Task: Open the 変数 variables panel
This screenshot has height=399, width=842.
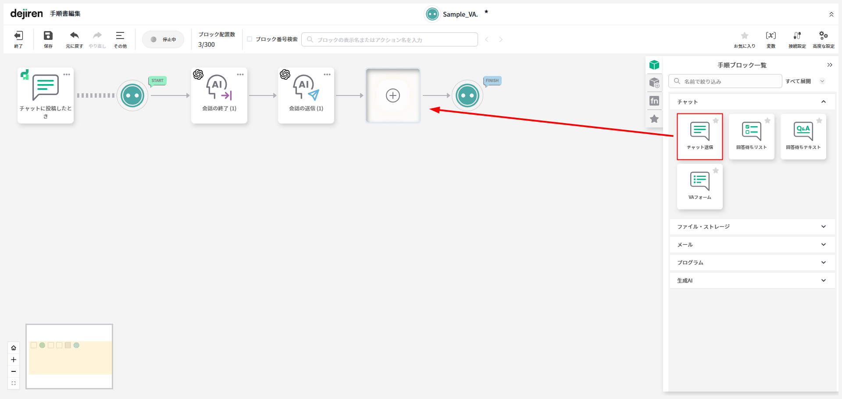Action: click(771, 36)
